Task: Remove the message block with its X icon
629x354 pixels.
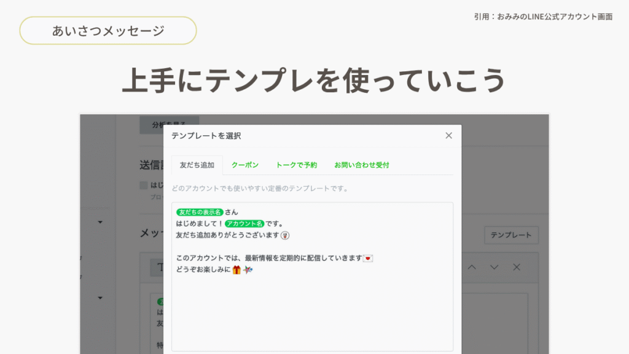Action: (517, 267)
